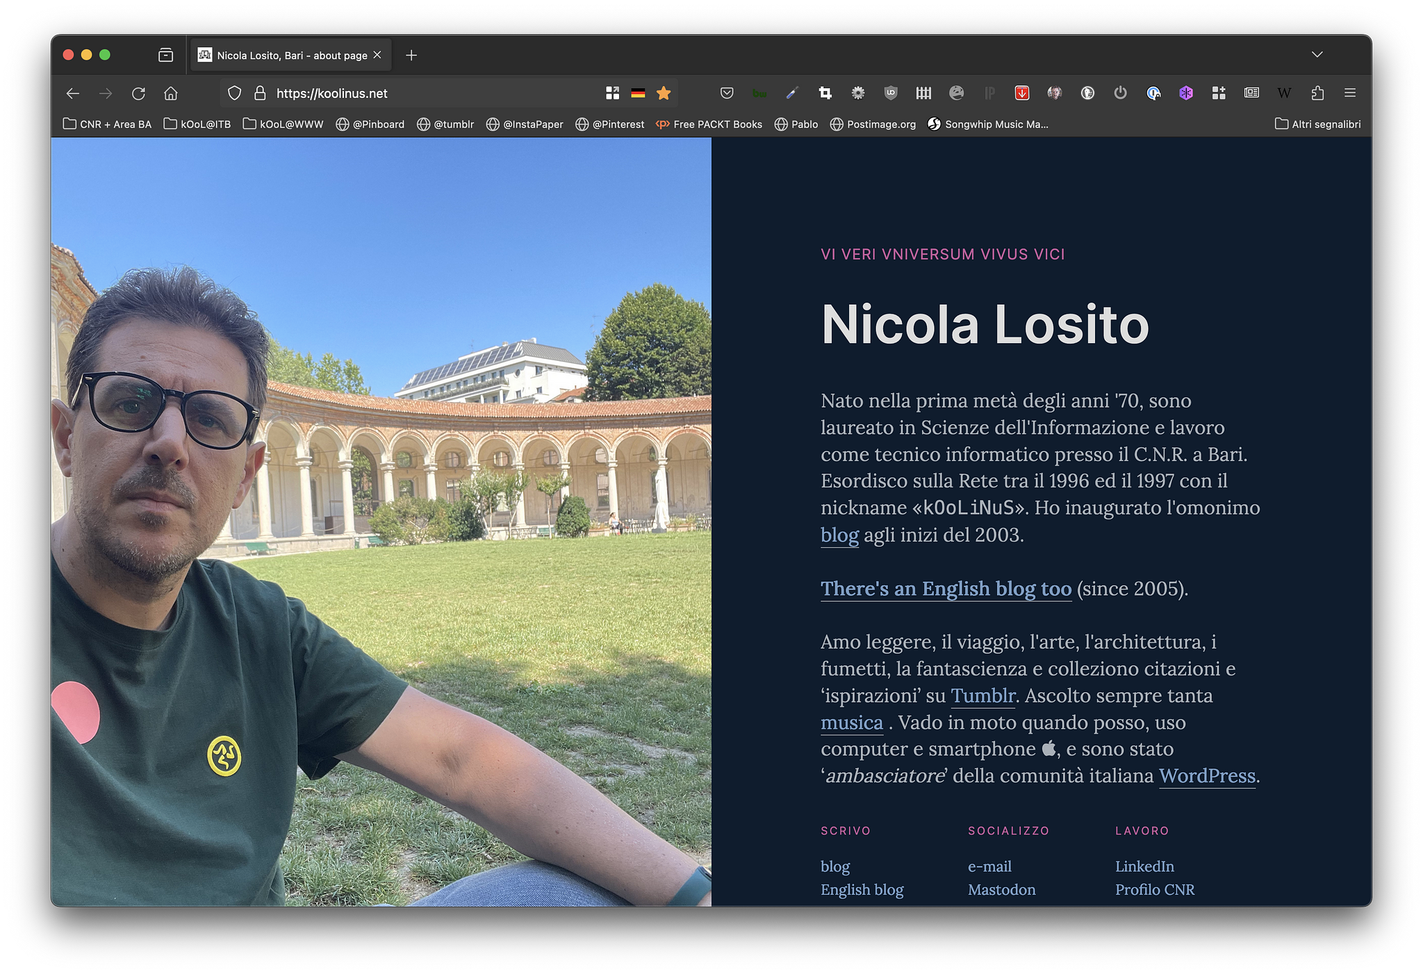
Task: Expand the list-all-tabs chevron
Action: 1317,55
